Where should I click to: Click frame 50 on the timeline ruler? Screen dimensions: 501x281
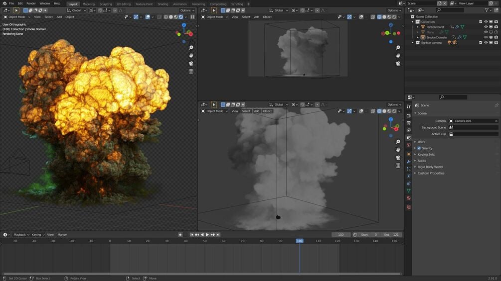coord(204,241)
